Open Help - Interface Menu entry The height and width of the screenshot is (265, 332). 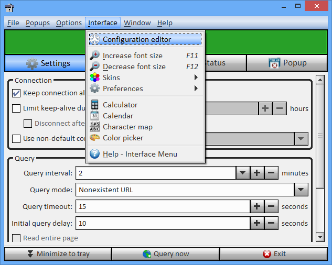(145, 154)
